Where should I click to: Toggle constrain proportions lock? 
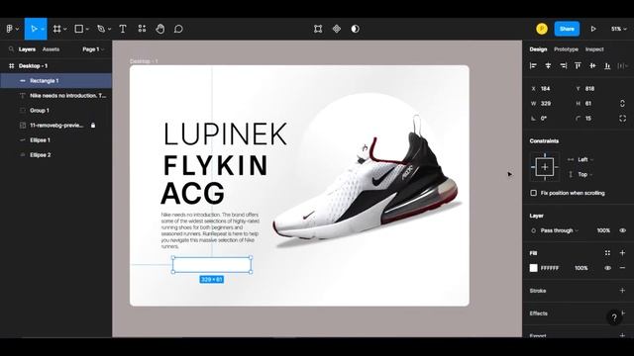622,104
